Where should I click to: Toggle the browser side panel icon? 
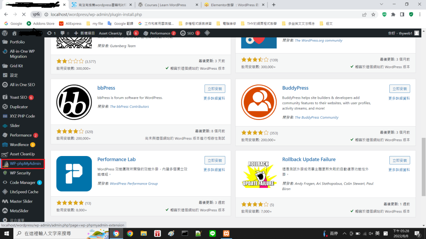tap(402, 15)
